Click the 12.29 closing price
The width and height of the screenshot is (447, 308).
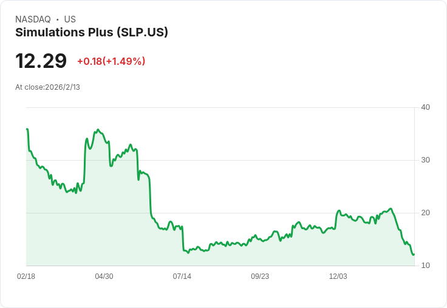pos(41,61)
